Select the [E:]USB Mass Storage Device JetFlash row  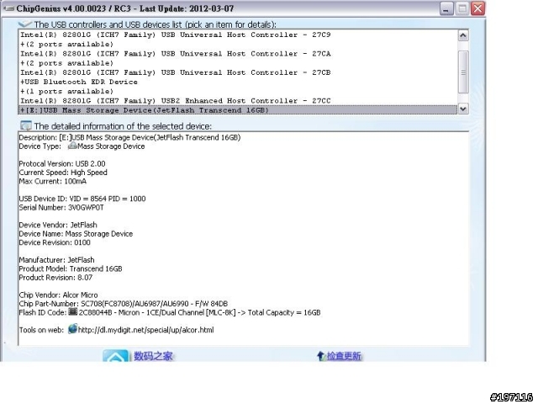point(238,110)
